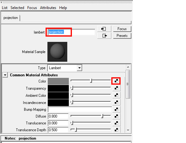
Task: Click the lambert name field
Action: pyautogui.click(x=71, y=32)
